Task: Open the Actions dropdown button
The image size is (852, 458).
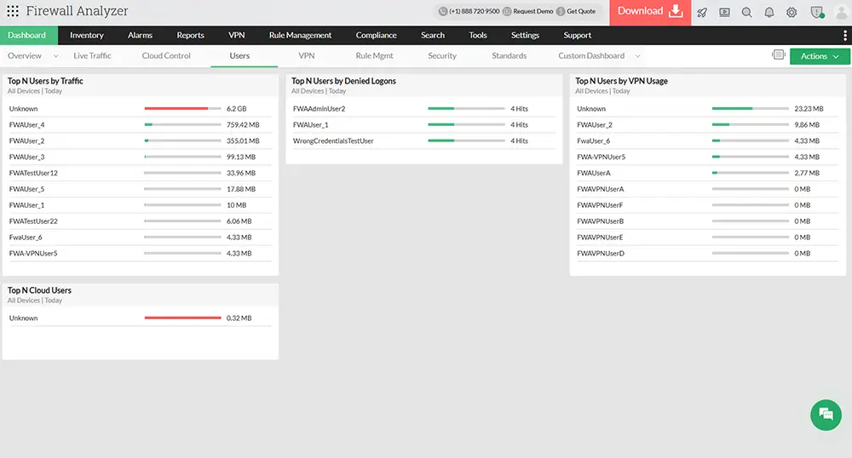Action: click(820, 56)
